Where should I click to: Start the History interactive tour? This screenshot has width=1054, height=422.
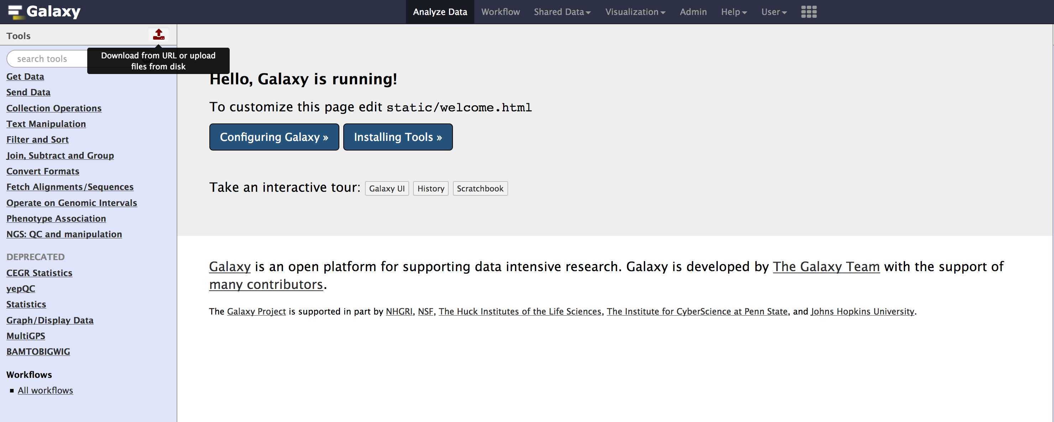pyautogui.click(x=431, y=189)
